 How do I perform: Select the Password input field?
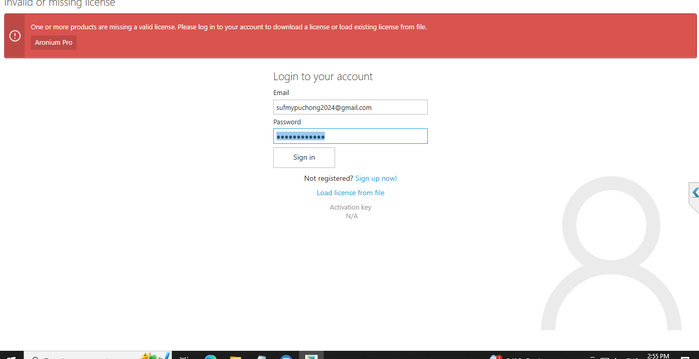click(x=351, y=136)
